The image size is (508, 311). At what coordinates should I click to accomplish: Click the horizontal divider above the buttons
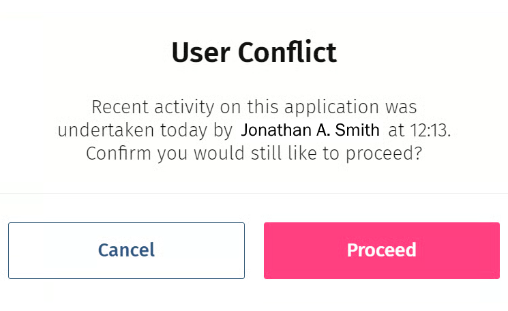[x=254, y=194]
